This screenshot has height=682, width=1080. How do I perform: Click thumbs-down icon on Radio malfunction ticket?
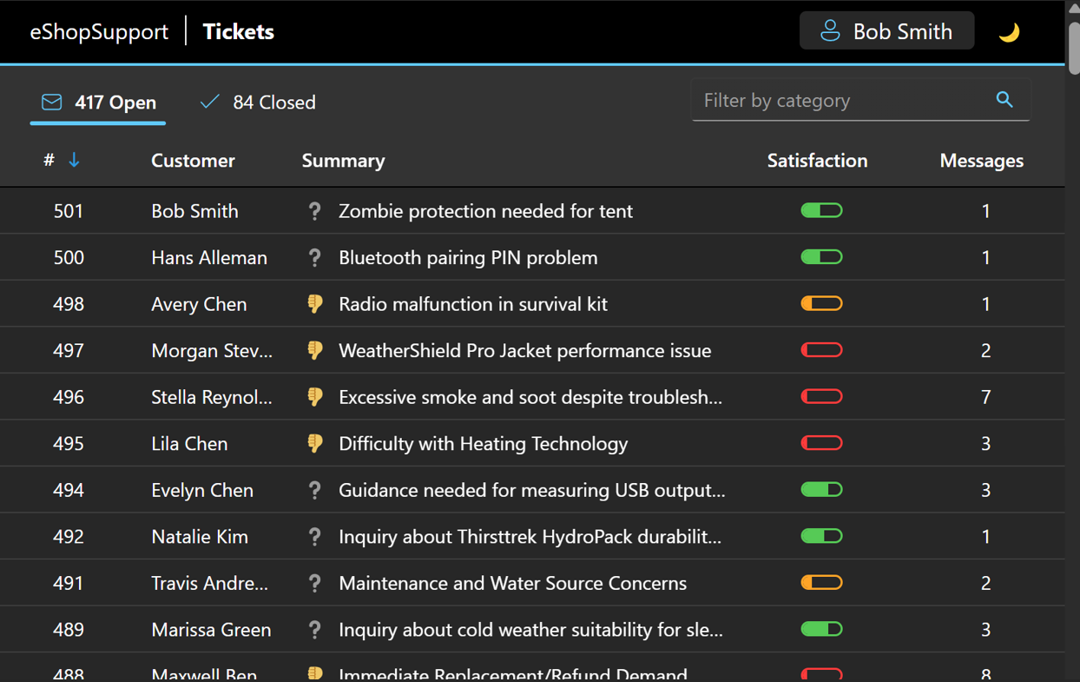[315, 304]
